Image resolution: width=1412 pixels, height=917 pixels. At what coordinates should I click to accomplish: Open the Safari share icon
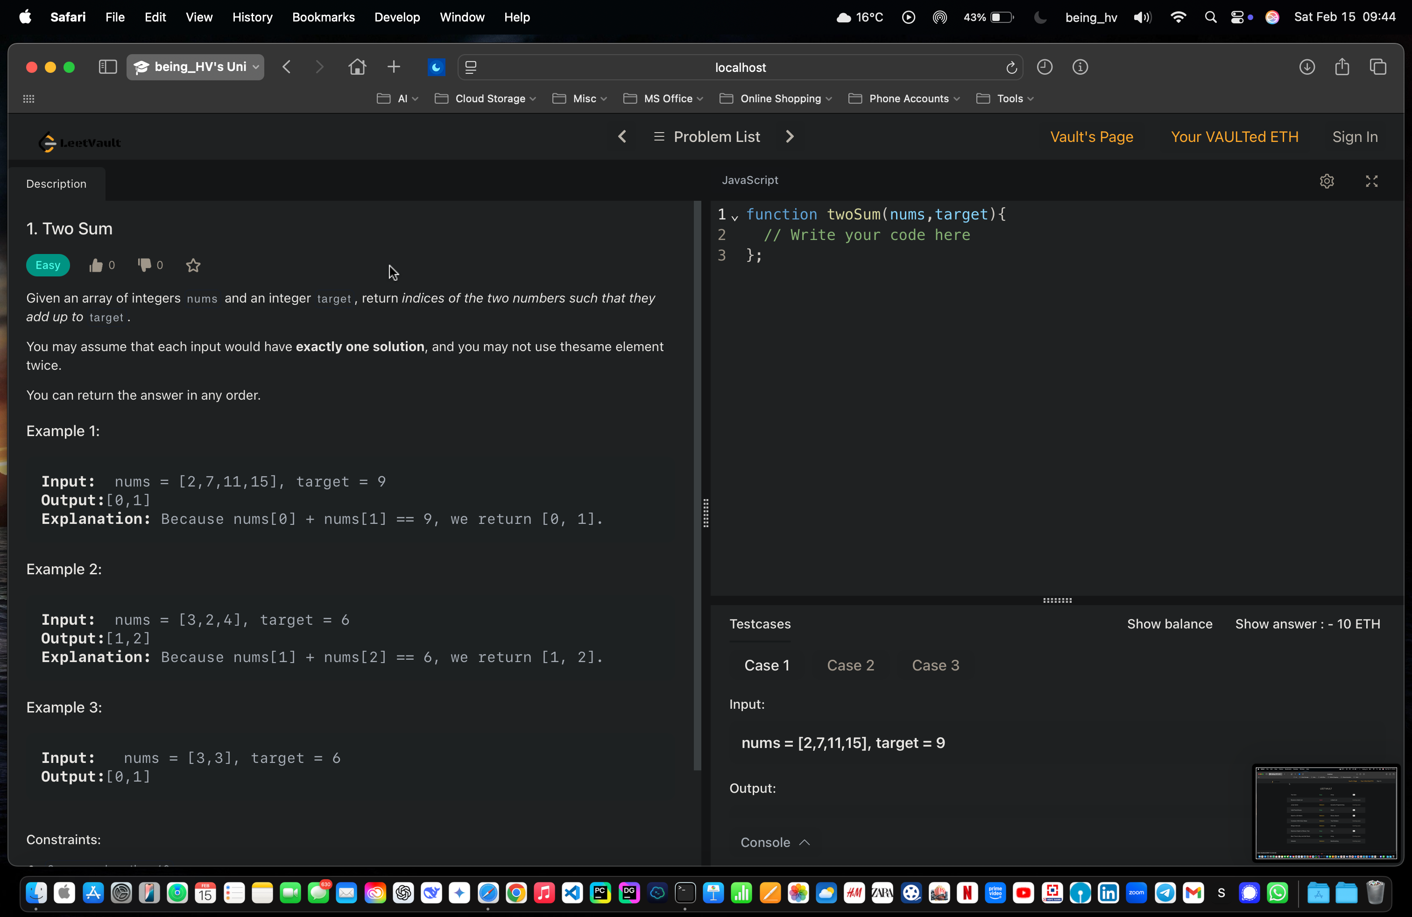[x=1342, y=67]
